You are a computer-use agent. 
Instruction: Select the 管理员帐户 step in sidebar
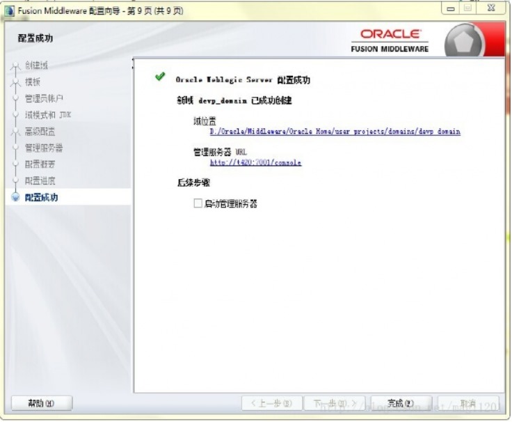click(44, 98)
